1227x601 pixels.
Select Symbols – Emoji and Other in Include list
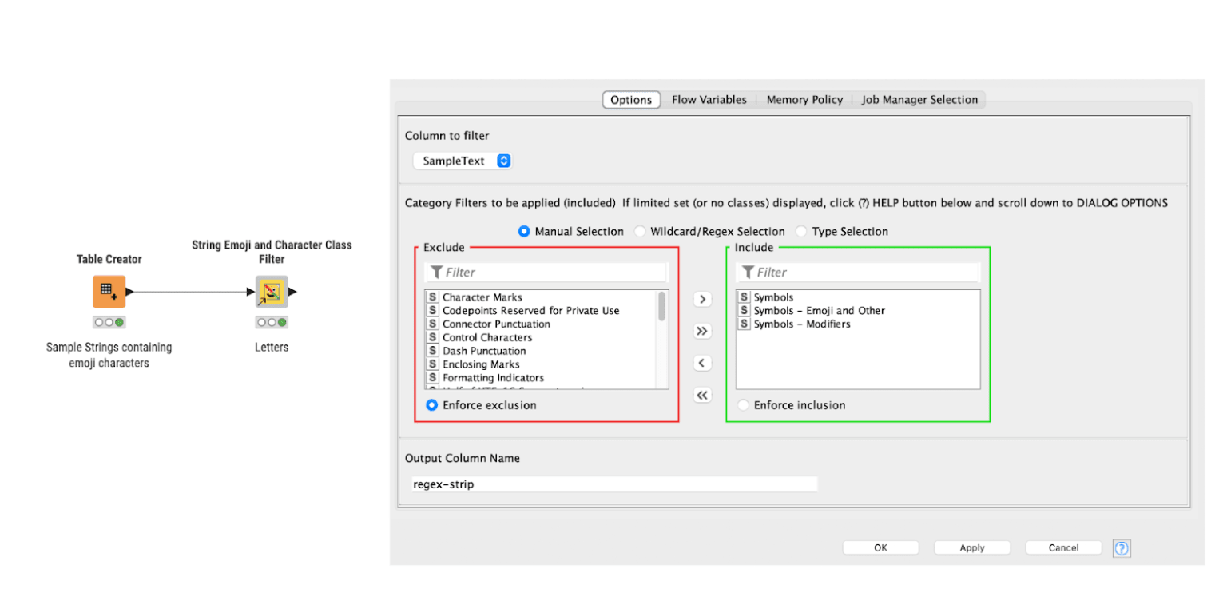point(820,311)
